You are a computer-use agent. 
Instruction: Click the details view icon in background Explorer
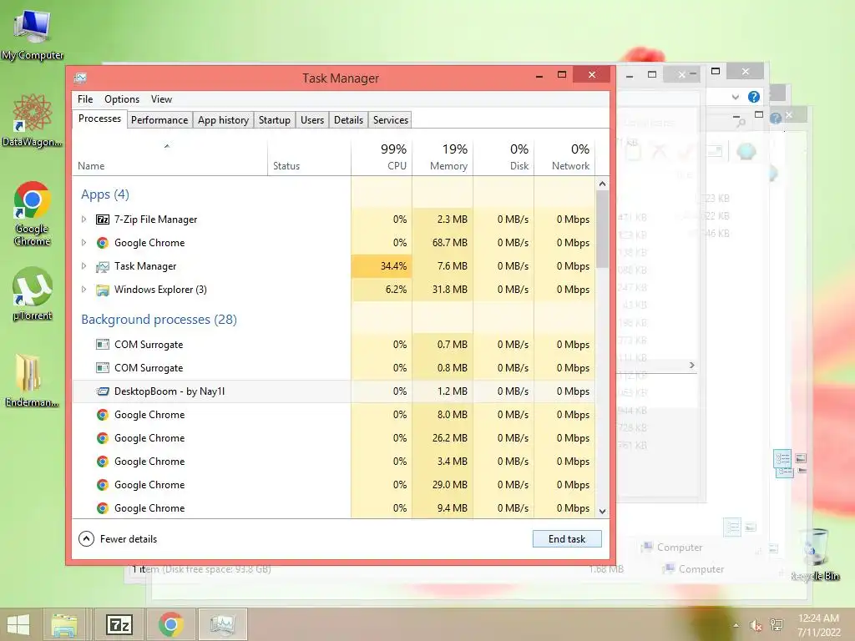783,458
